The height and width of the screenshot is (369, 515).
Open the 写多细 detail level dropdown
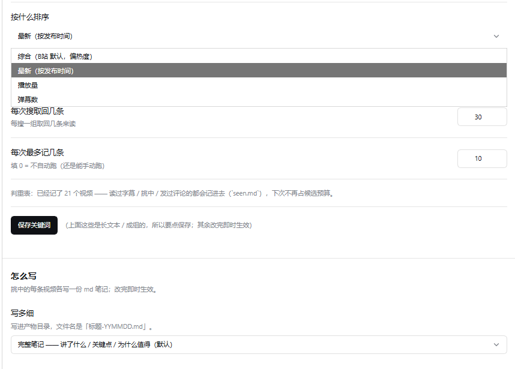(x=259, y=345)
